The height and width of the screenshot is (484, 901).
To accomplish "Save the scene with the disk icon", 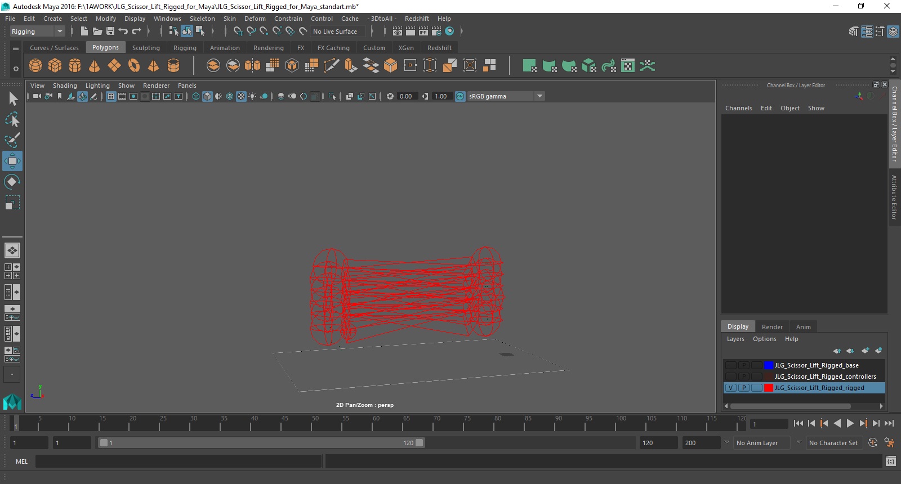I will [110, 32].
